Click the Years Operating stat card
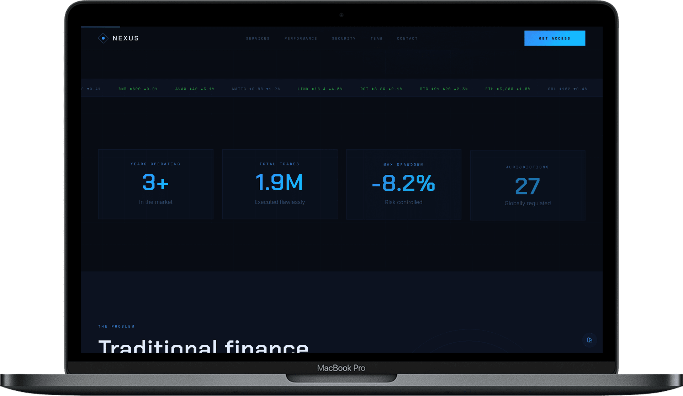The width and height of the screenshot is (683, 396). click(156, 184)
